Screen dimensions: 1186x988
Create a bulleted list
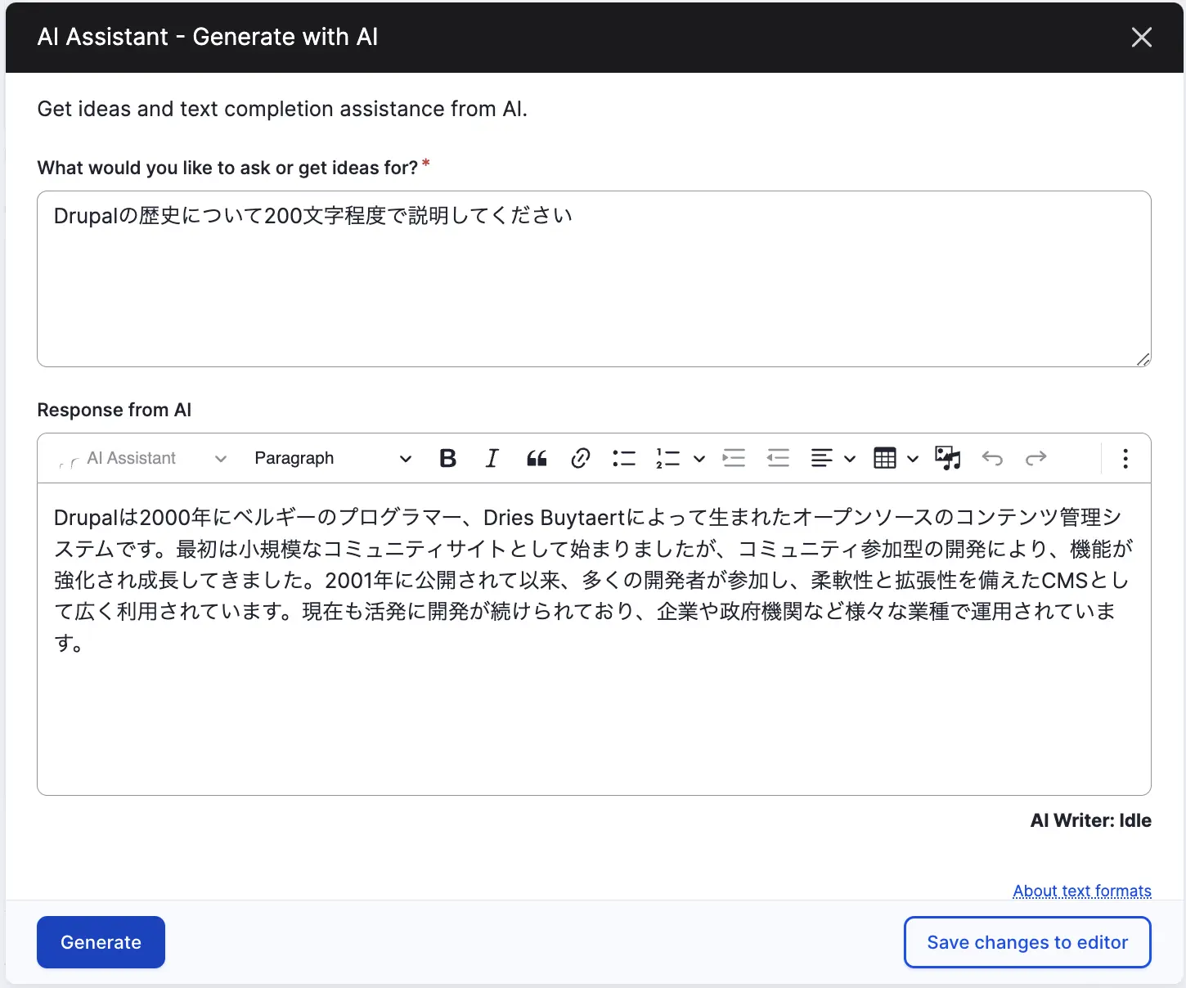click(624, 459)
